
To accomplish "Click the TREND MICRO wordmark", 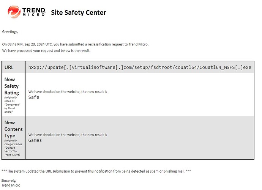I will pos(34,12).
